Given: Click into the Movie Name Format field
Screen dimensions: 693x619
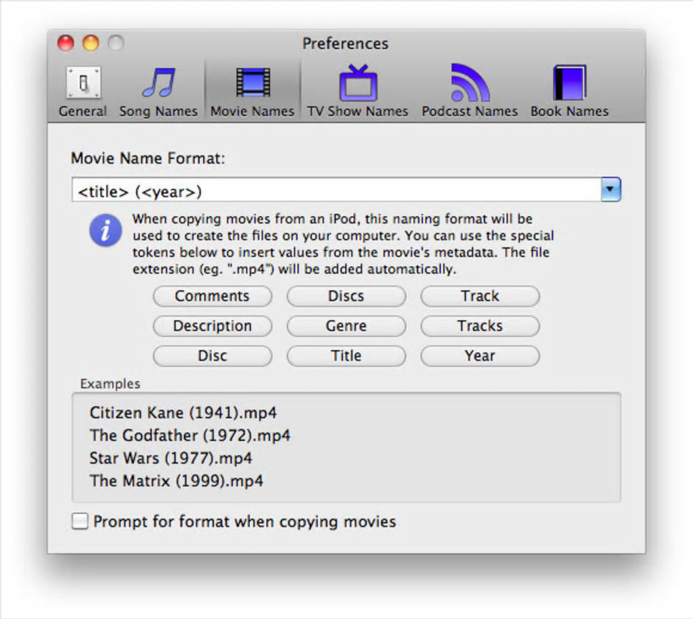Looking at the screenshot, I should 336,190.
